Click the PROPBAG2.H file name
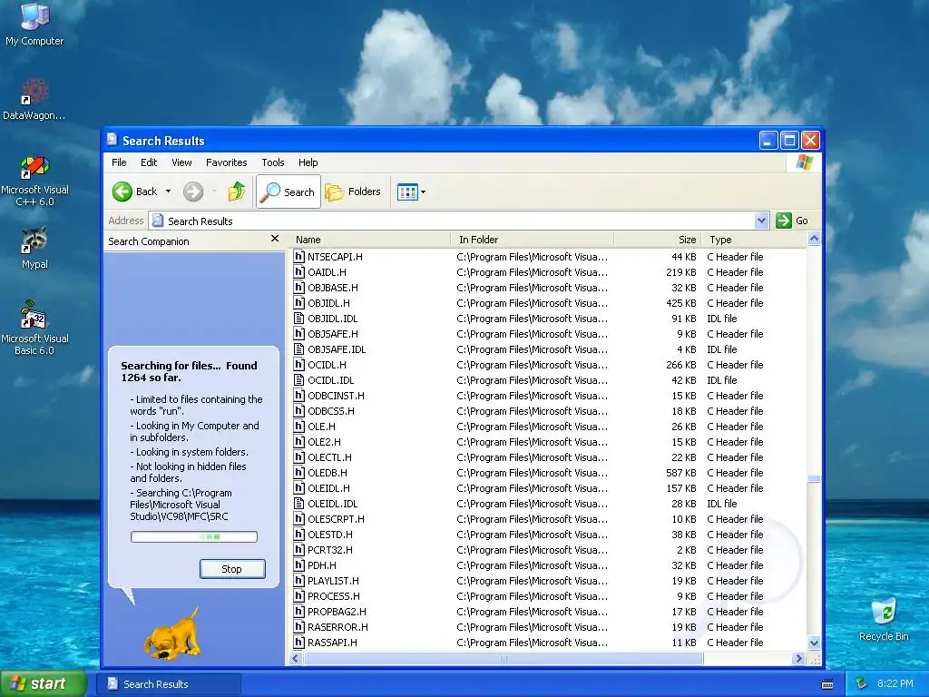Viewport: 929px width, 697px height. tap(337, 612)
